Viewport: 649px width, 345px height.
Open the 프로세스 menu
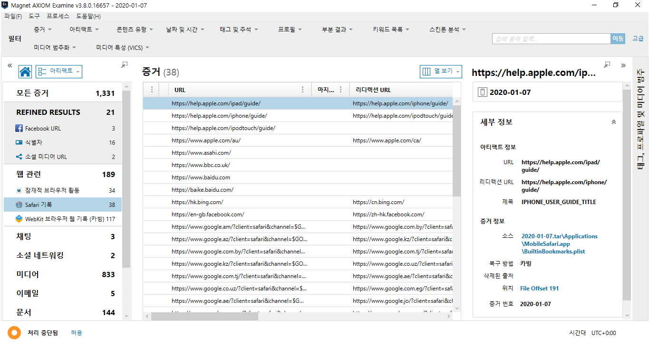(x=58, y=16)
